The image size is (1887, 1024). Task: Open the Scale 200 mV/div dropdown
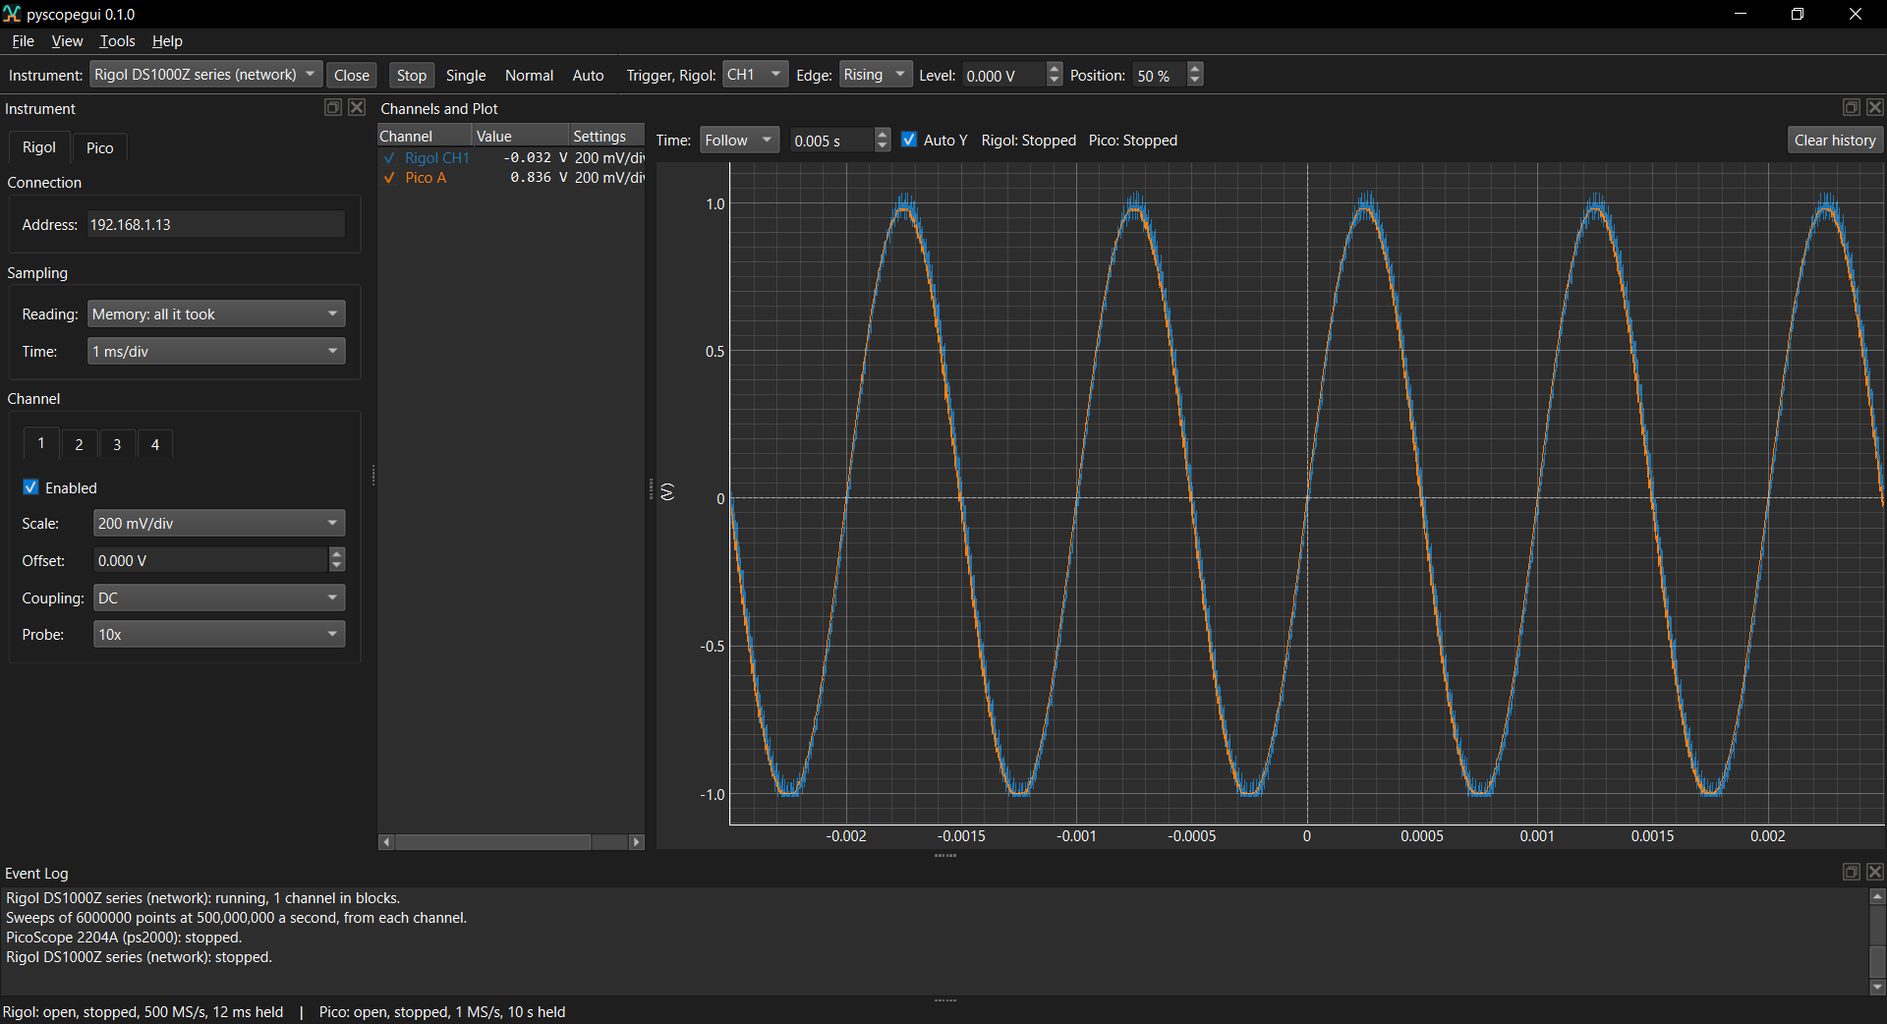[219, 524]
